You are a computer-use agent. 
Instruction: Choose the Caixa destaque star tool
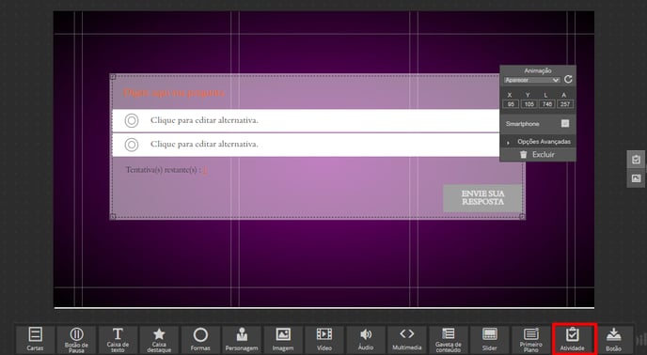pyautogui.click(x=159, y=339)
